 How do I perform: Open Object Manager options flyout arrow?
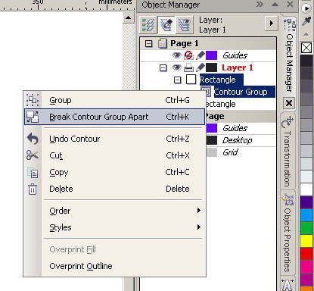272,23
